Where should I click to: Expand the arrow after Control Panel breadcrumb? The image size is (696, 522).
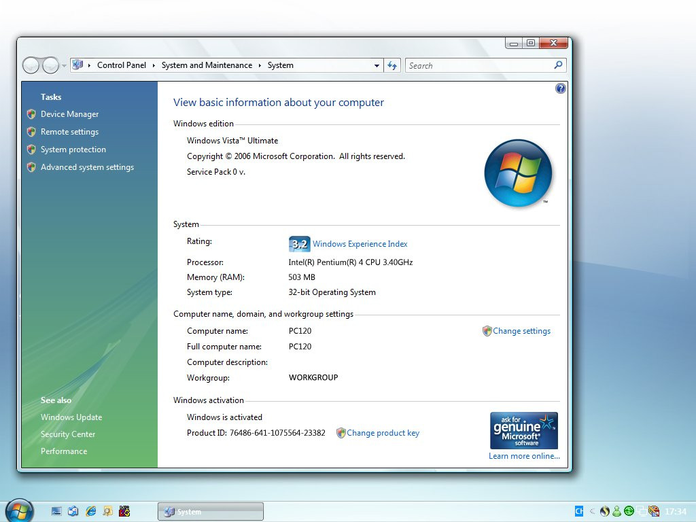tap(154, 65)
